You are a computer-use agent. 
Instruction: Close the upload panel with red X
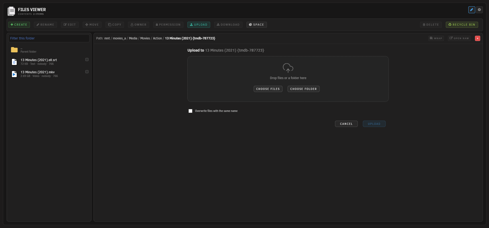[x=478, y=38]
